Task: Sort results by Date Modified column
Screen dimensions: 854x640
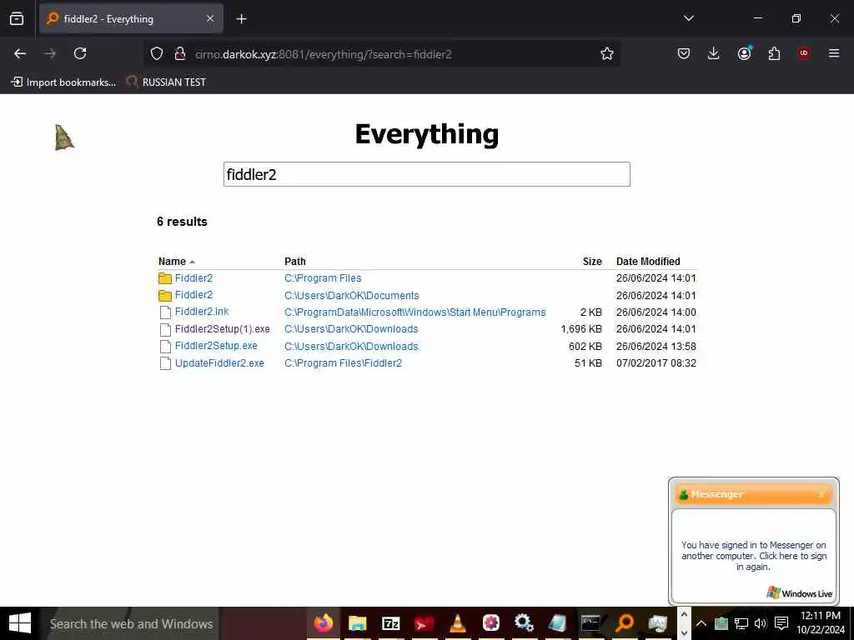Action: click(648, 261)
